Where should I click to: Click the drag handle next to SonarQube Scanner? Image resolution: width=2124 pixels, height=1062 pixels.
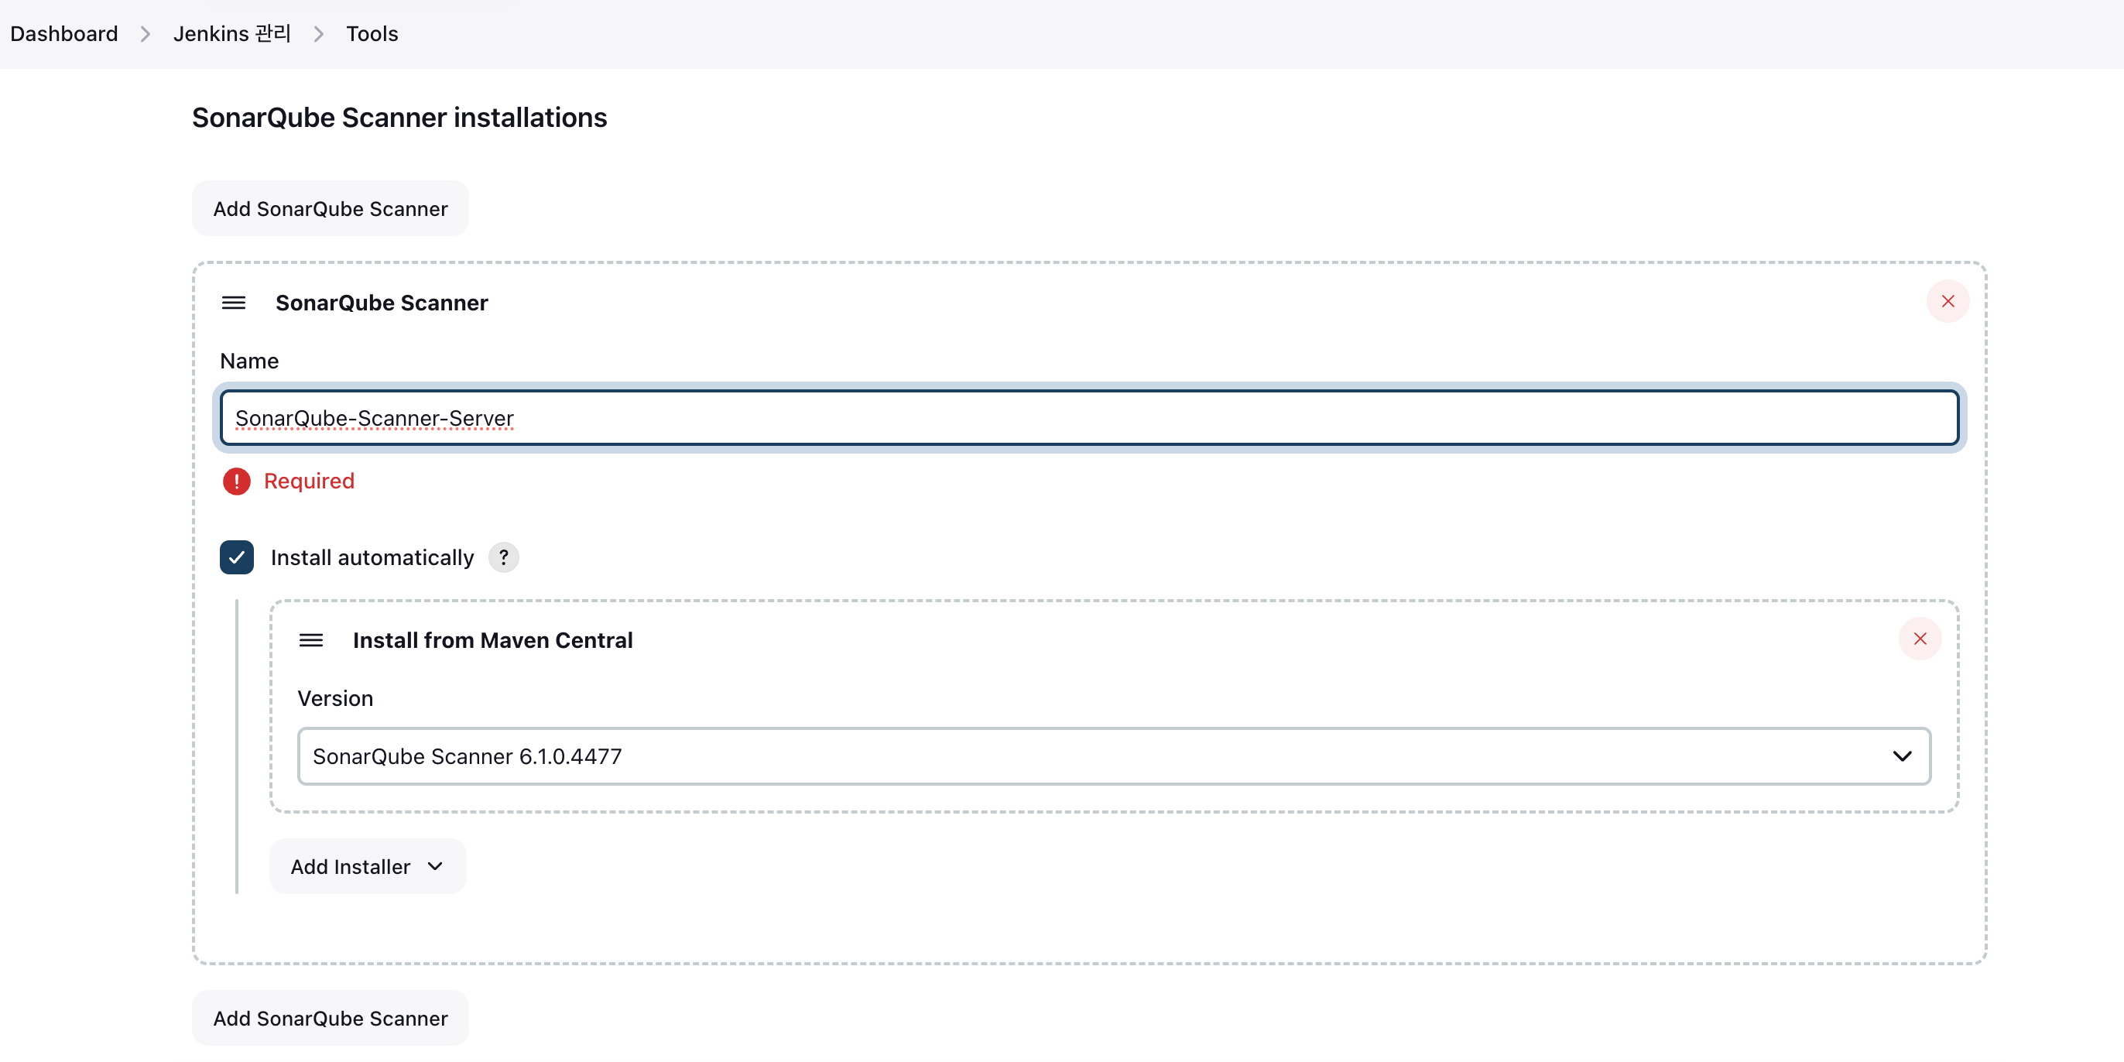coord(233,303)
